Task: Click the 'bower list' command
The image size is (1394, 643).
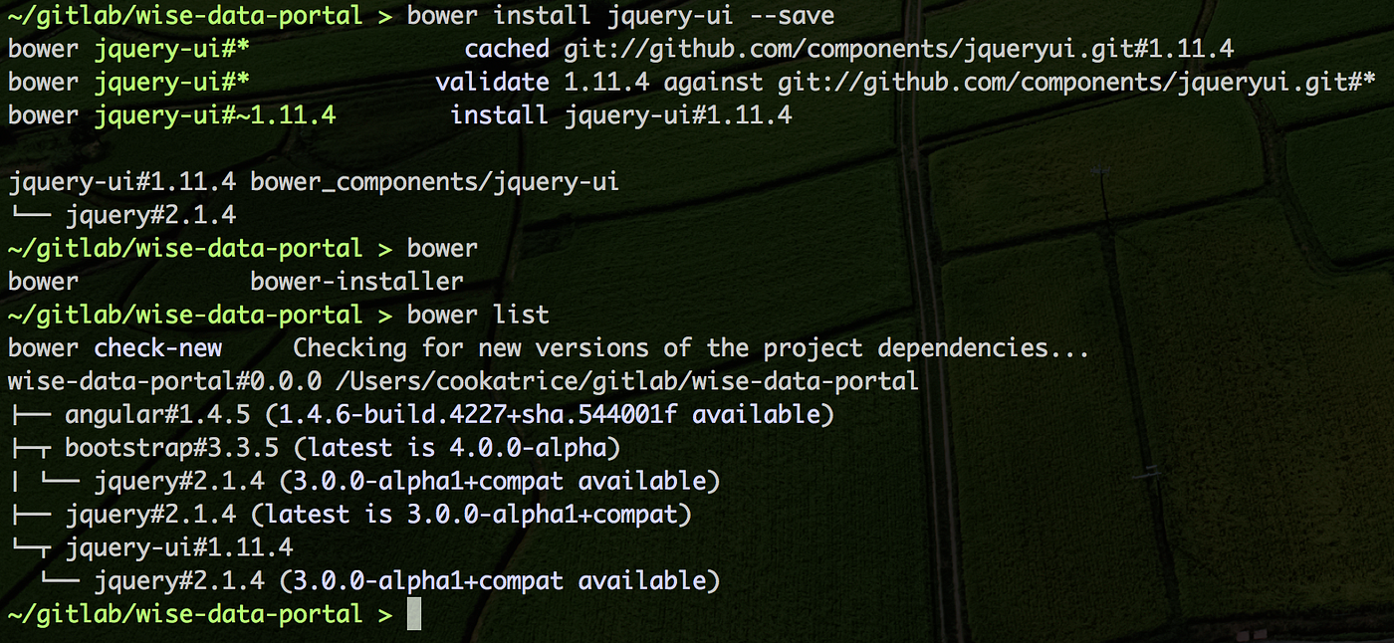Action: [478, 315]
